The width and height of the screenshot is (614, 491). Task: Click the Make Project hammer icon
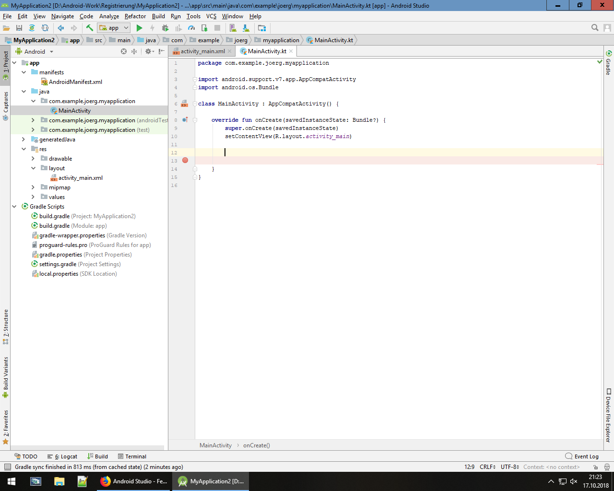click(89, 28)
